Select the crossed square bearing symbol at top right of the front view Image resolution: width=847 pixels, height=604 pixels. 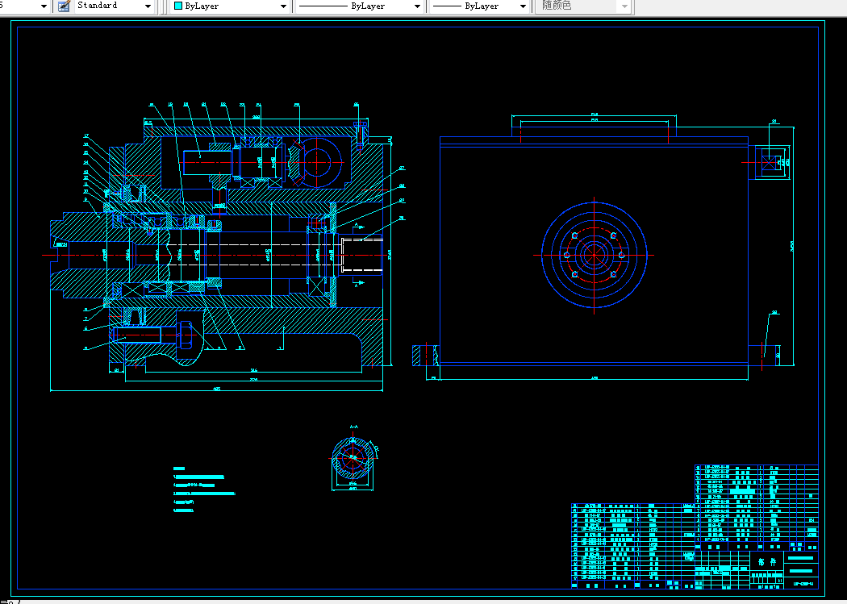coord(769,162)
